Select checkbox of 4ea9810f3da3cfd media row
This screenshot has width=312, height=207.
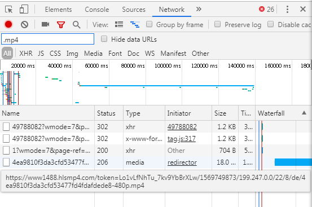pyautogui.click(x=6, y=162)
